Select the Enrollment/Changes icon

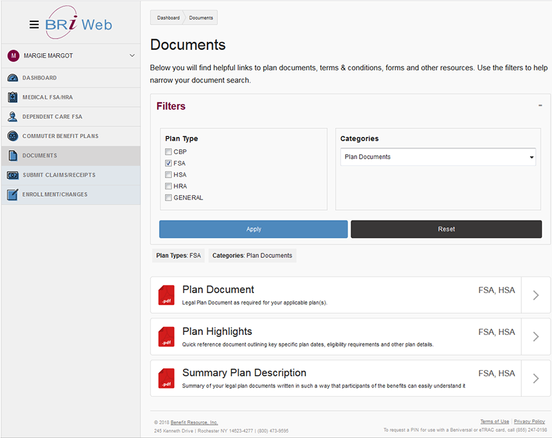14,194
